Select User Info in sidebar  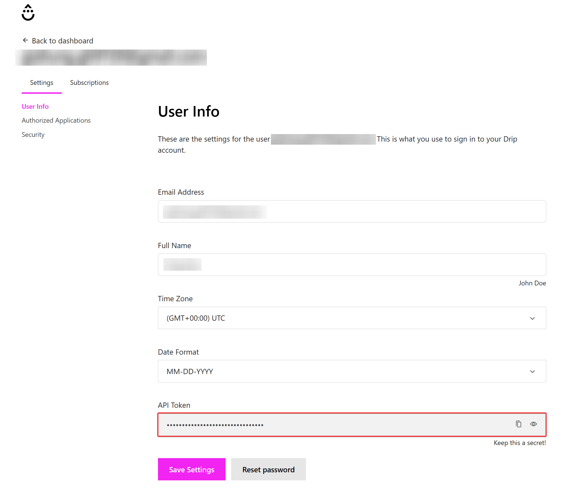(x=35, y=107)
